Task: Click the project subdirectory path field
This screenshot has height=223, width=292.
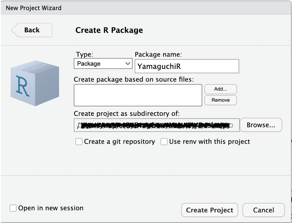Action: click(x=156, y=125)
